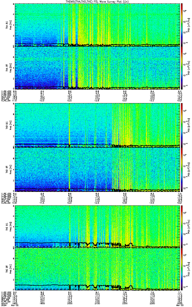The height and width of the screenshot is (307, 192).
Task: Click the 2000 time tick label
Action: click(x=70, y=303)
